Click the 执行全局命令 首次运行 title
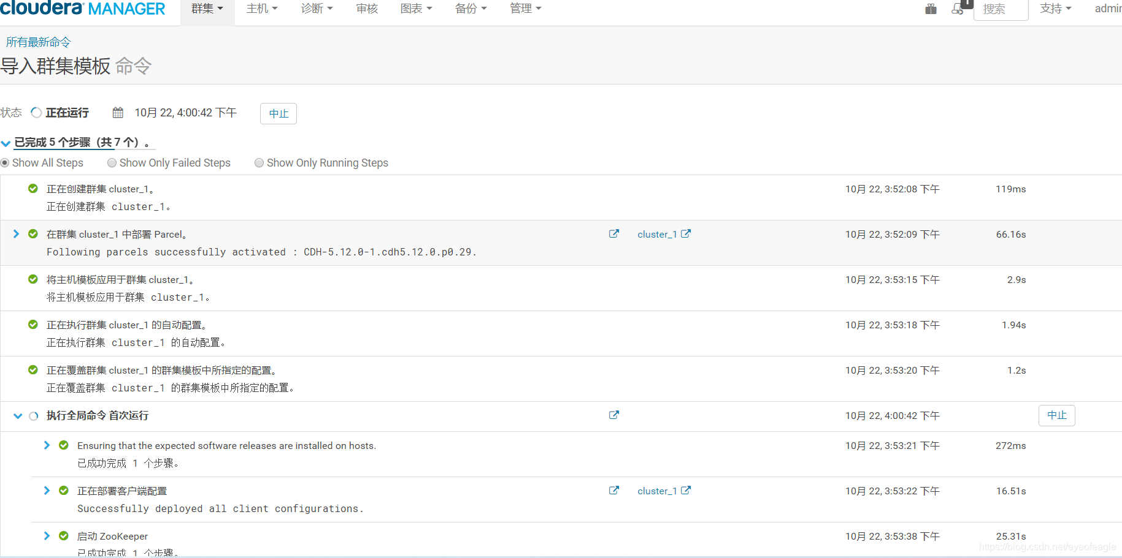Image resolution: width=1122 pixels, height=558 pixels. [98, 416]
